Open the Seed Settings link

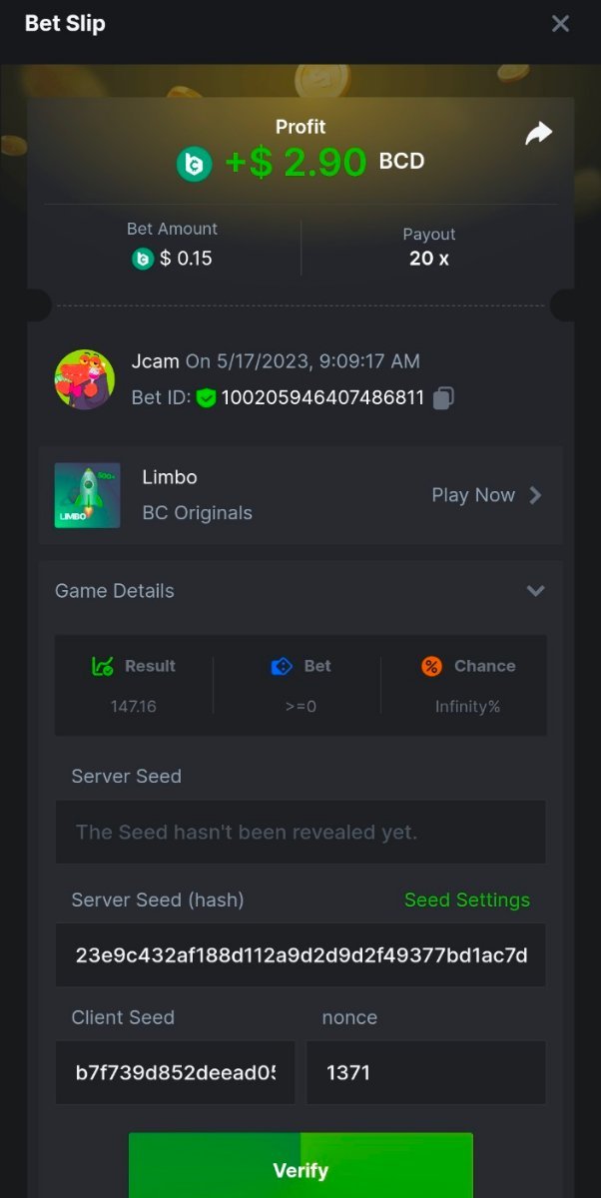[466, 899]
